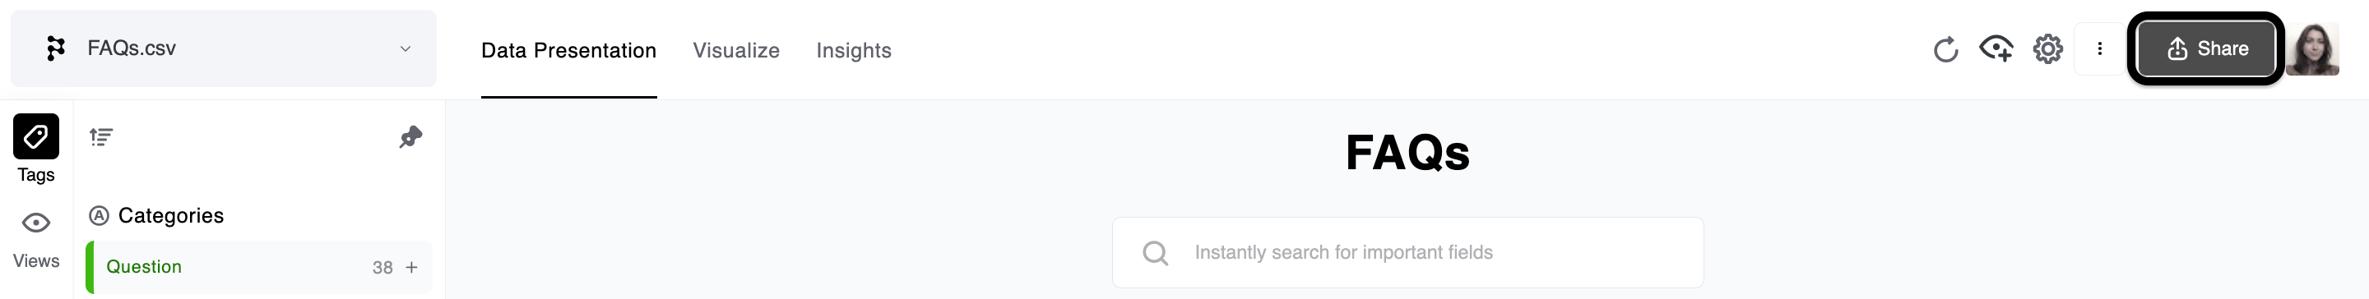Click the logo icon beside FAQs.csv
The height and width of the screenshot is (299, 2369).
(56, 48)
